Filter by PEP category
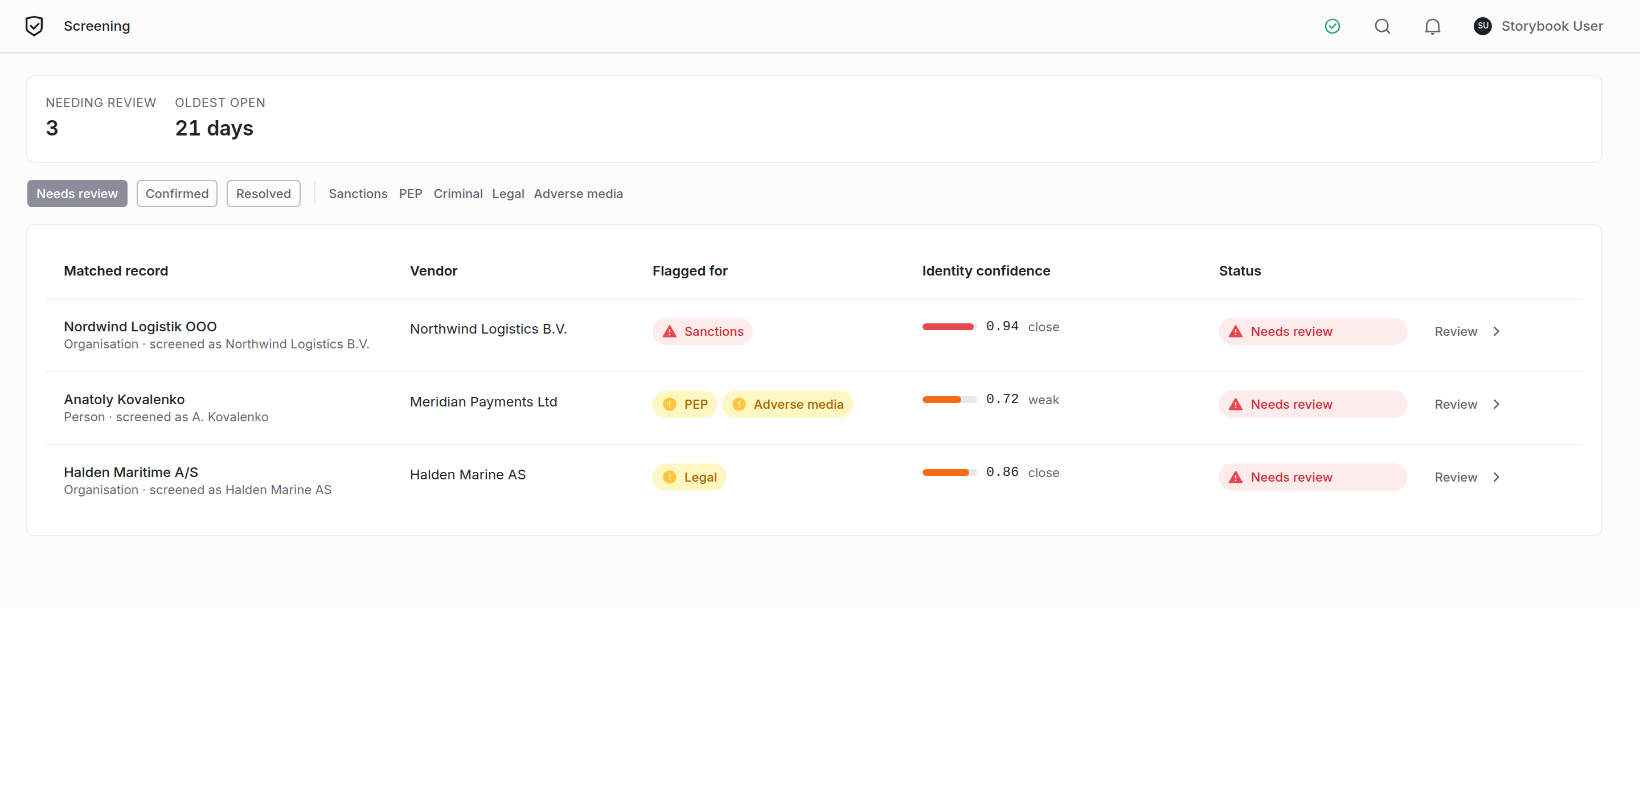Image resolution: width=1640 pixels, height=797 pixels. 411,194
